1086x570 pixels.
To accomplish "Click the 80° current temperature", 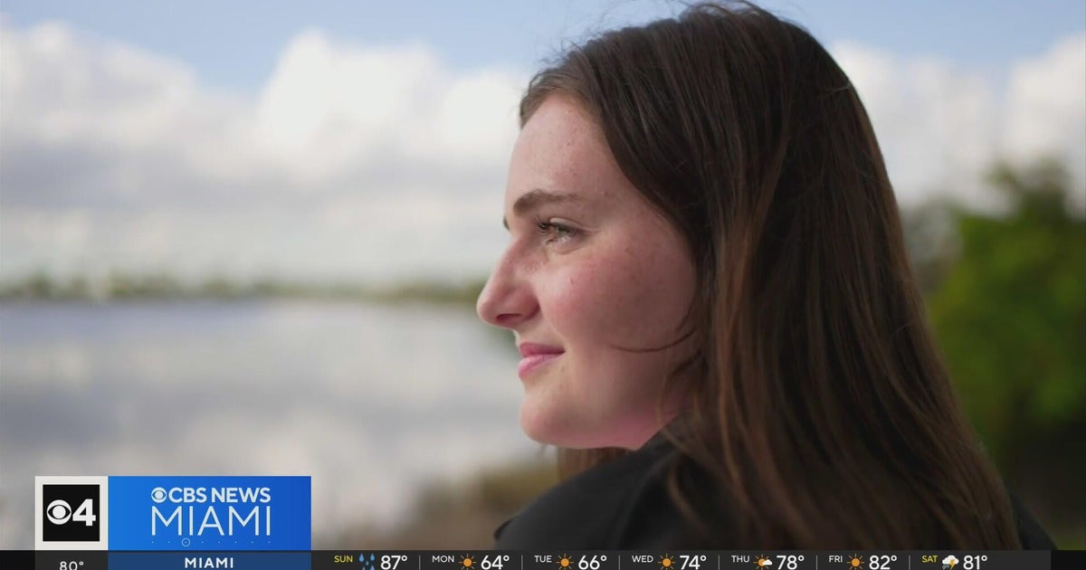I will tap(71, 565).
